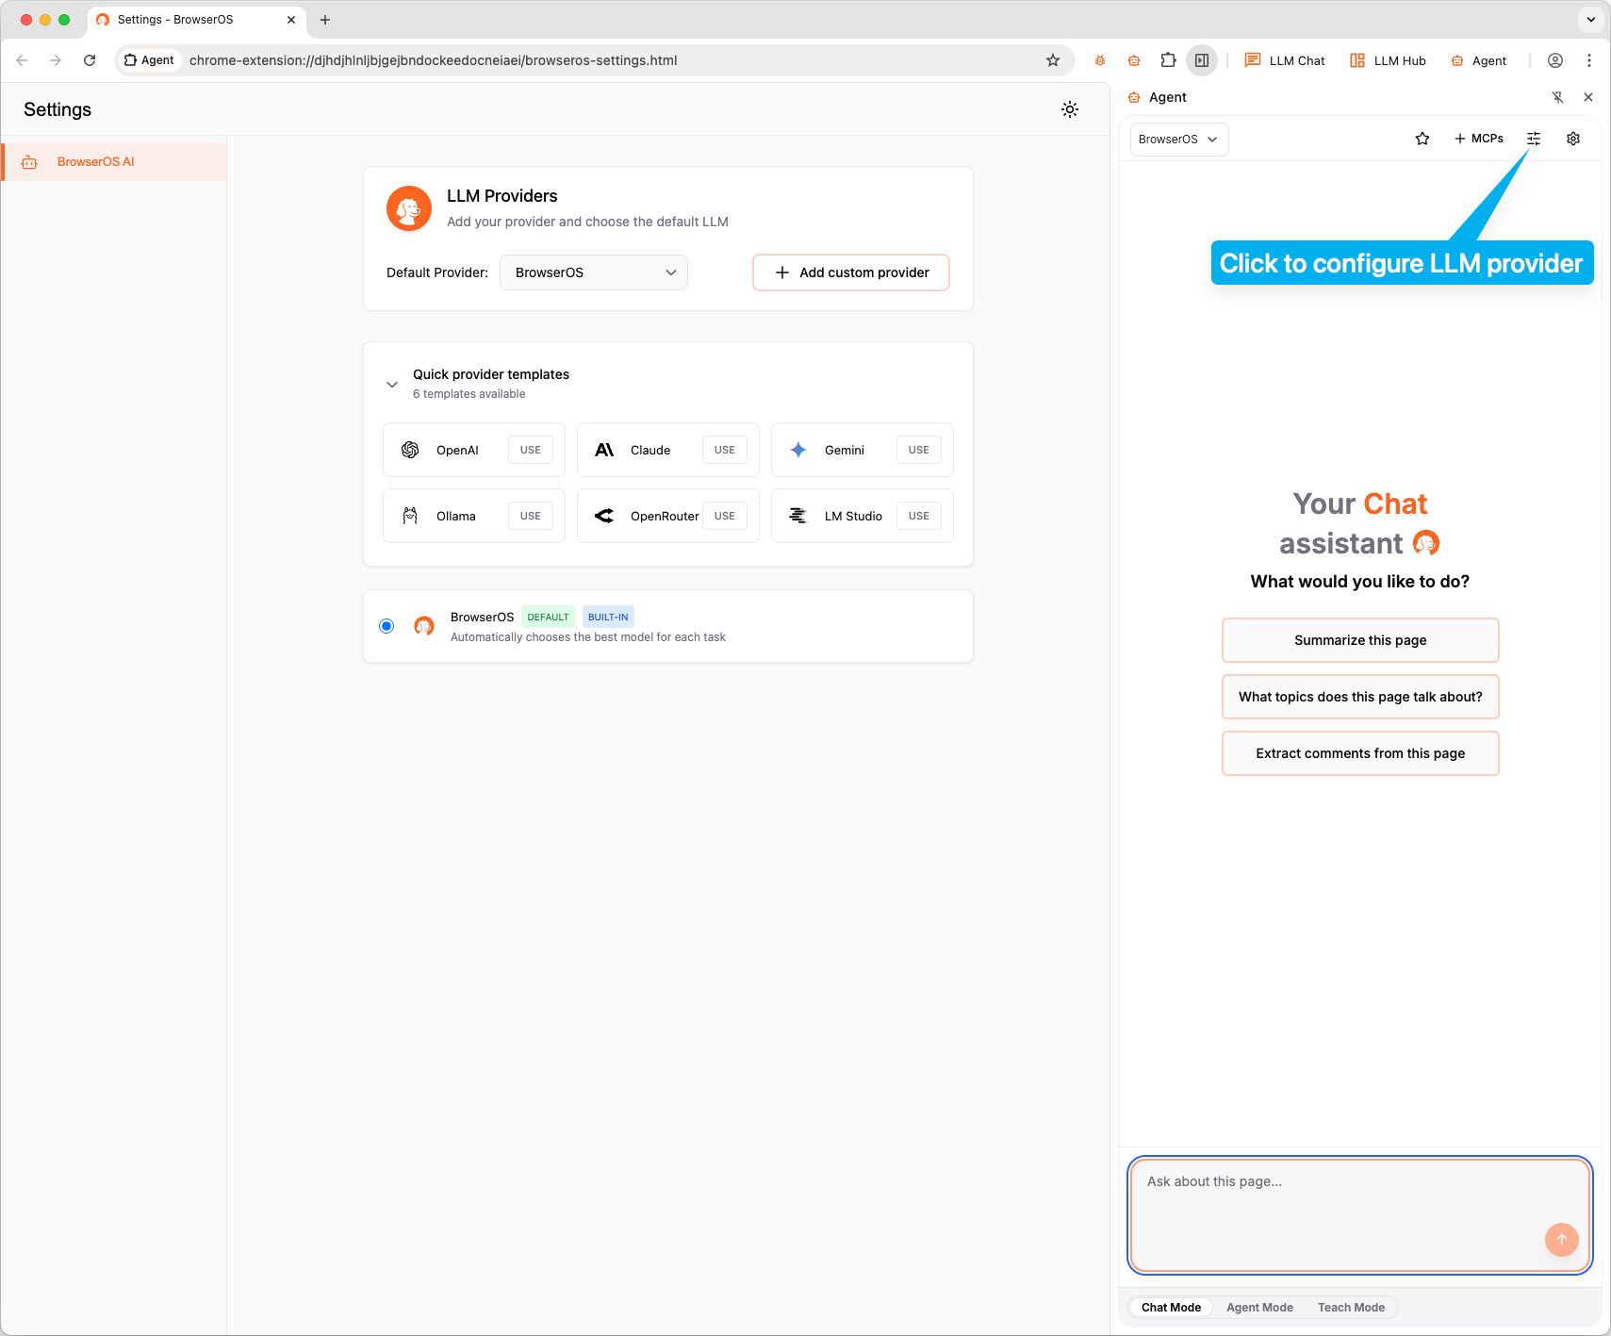This screenshot has height=1336, width=1611.
Task: Select the BrowserOS provider radio button
Action: tap(386, 626)
